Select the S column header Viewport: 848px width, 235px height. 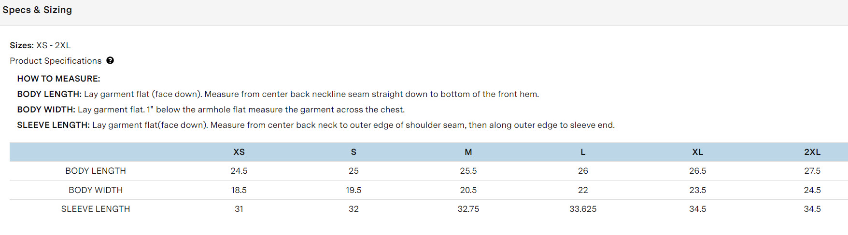pos(353,152)
